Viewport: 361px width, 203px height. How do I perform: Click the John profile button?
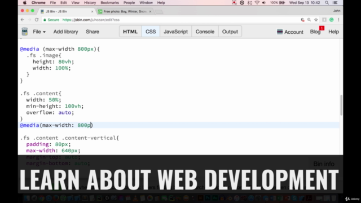[337, 11]
